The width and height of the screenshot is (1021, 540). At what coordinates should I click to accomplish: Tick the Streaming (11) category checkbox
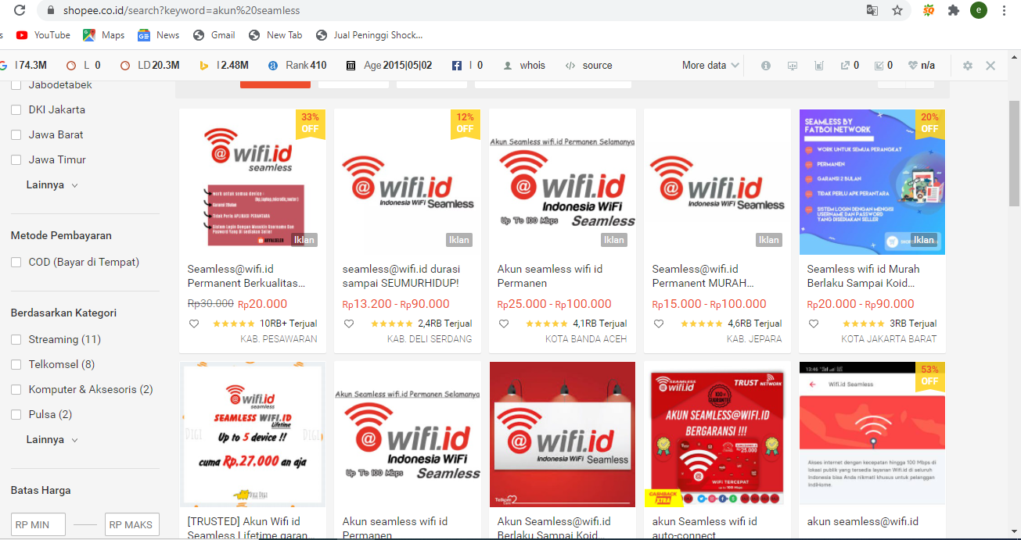point(16,340)
